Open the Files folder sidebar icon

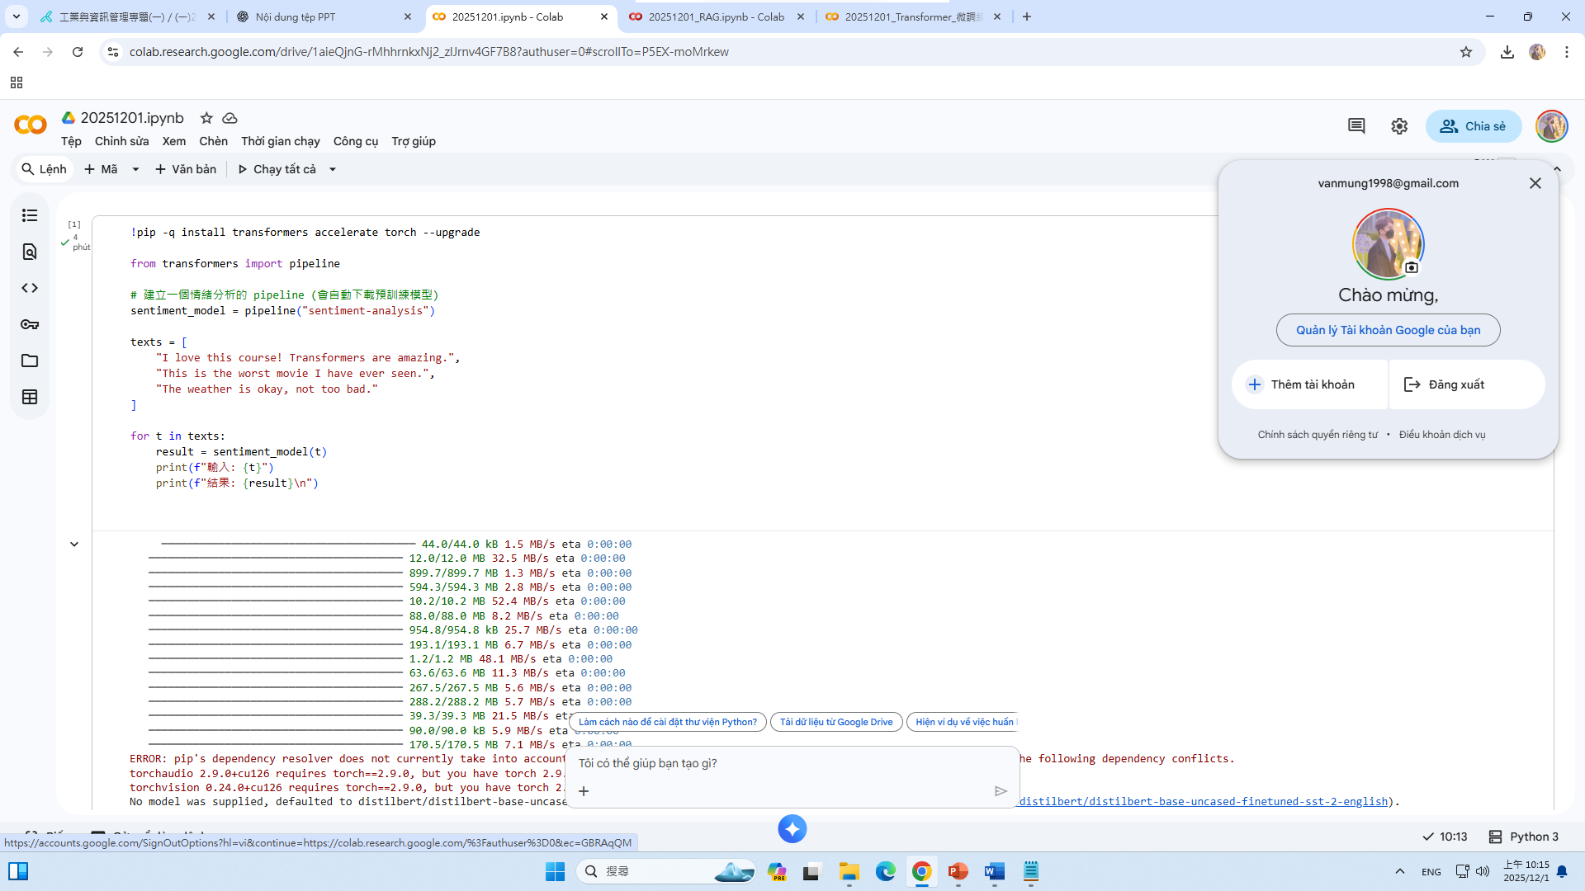[30, 361]
